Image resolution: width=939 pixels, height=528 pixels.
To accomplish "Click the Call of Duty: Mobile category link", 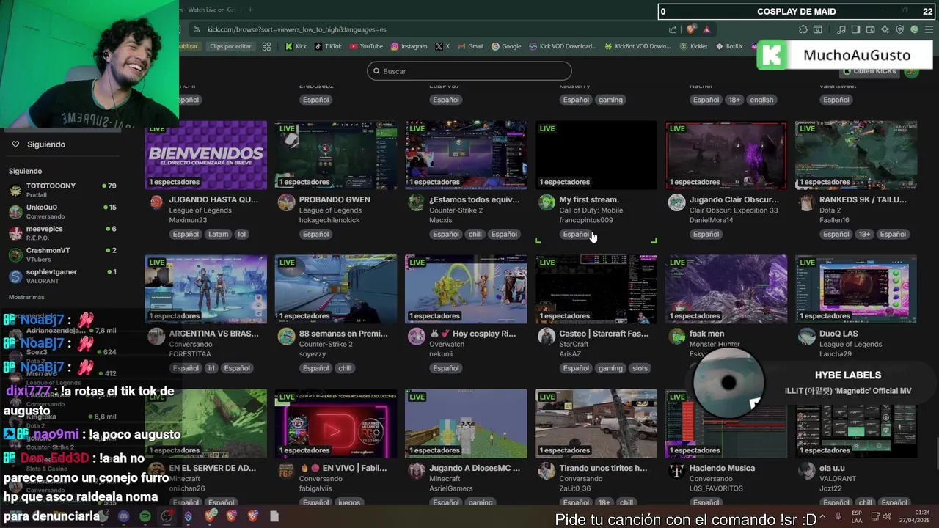I will (591, 210).
